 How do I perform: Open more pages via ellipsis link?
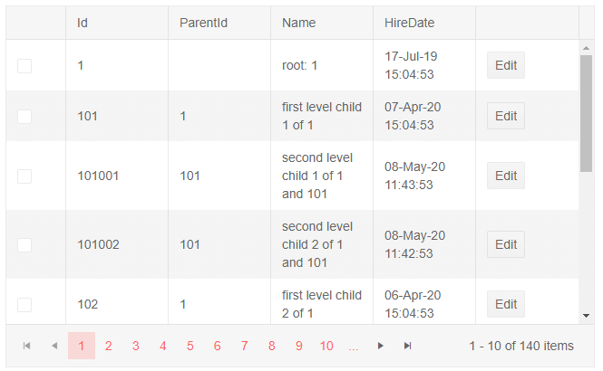point(354,346)
